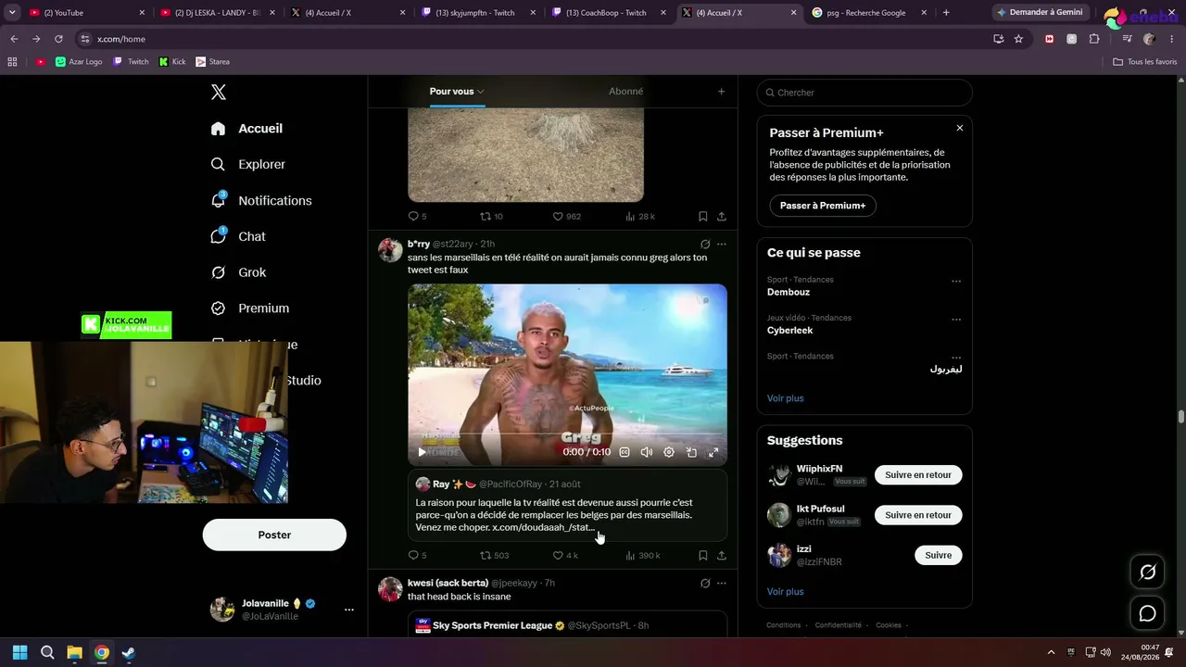Switch to the Dj LESKA - LANDY tab

[219, 13]
